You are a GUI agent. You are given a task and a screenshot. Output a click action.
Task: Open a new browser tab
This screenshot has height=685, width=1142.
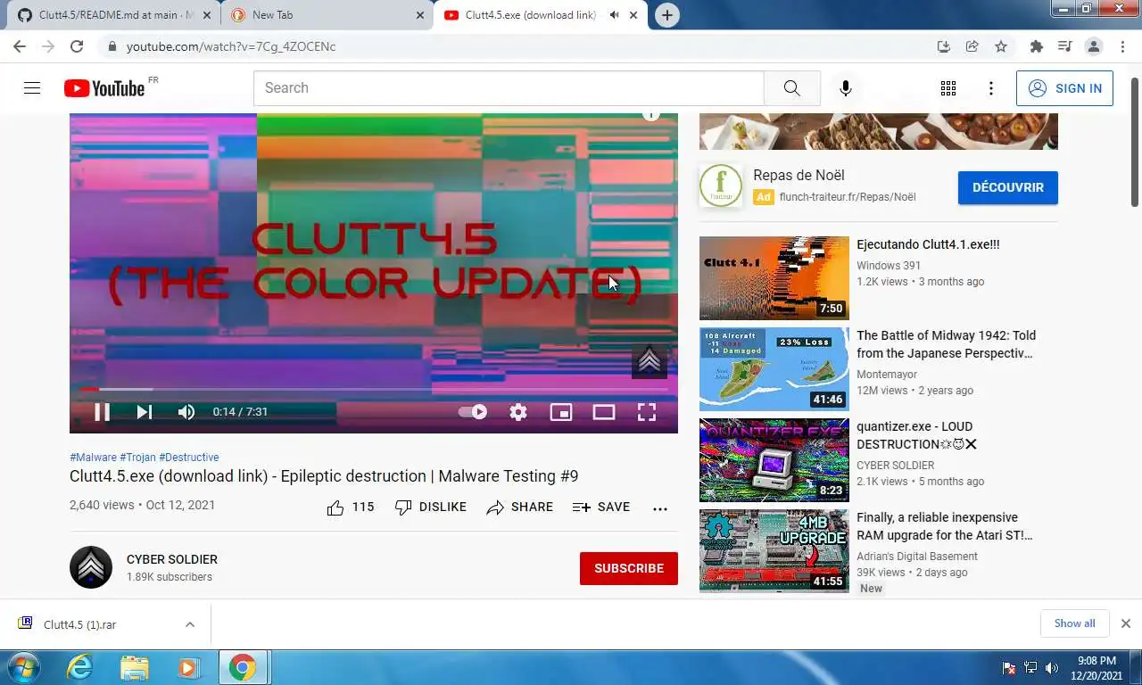tap(666, 15)
